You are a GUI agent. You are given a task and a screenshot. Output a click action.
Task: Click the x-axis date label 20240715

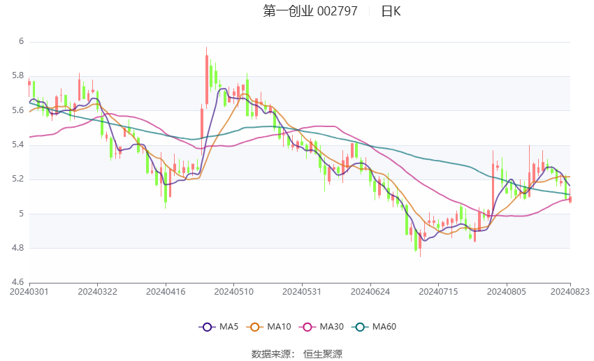point(438,292)
